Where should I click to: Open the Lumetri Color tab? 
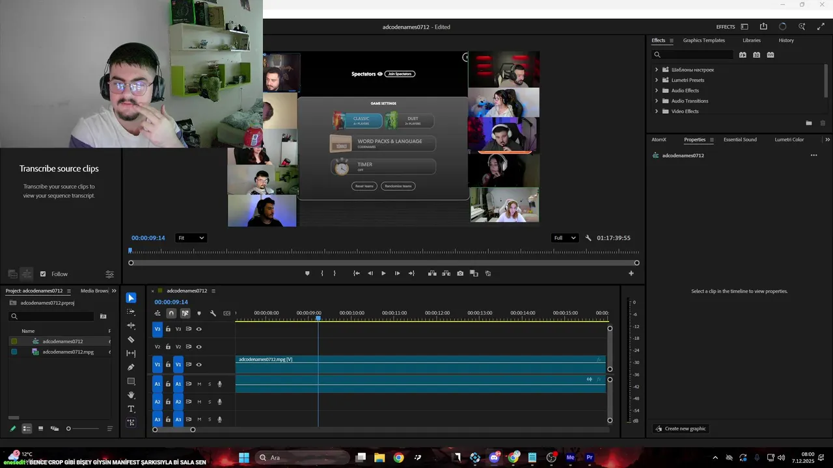[789, 139]
